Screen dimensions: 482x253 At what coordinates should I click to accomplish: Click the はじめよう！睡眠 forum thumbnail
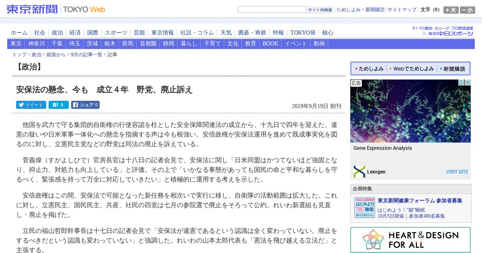[x=364, y=208]
